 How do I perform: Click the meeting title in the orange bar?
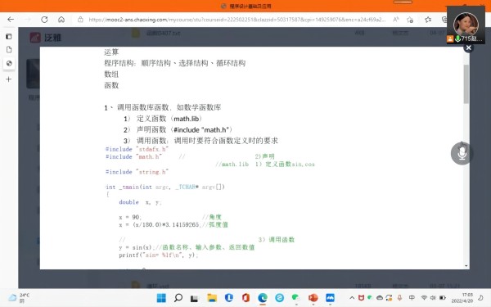point(250,6)
